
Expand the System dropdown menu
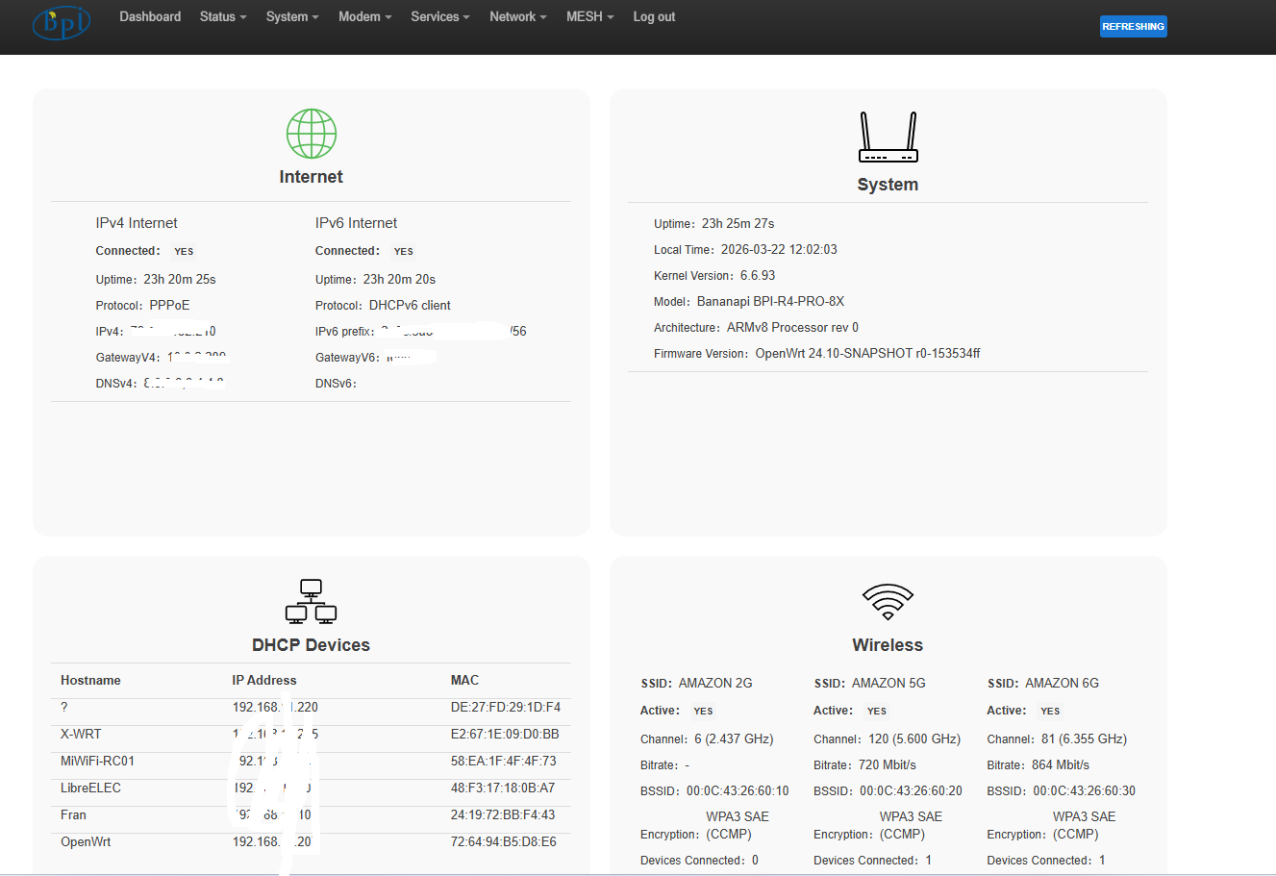click(x=292, y=17)
